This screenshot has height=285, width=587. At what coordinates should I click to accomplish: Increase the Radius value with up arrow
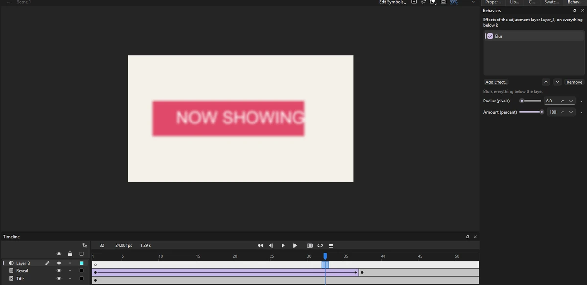click(563, 101)
